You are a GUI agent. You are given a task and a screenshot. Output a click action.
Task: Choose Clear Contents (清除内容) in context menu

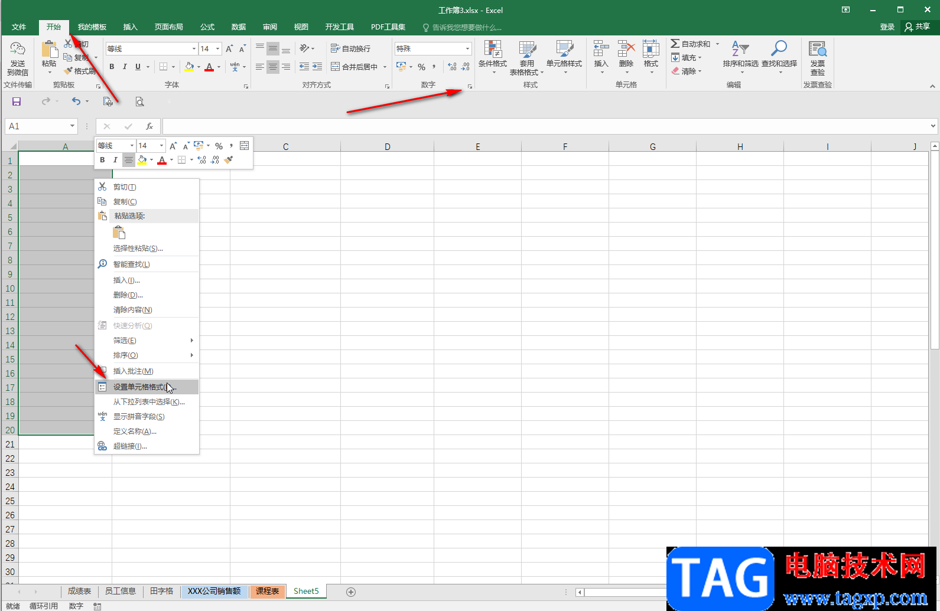(x=147, y=309)
